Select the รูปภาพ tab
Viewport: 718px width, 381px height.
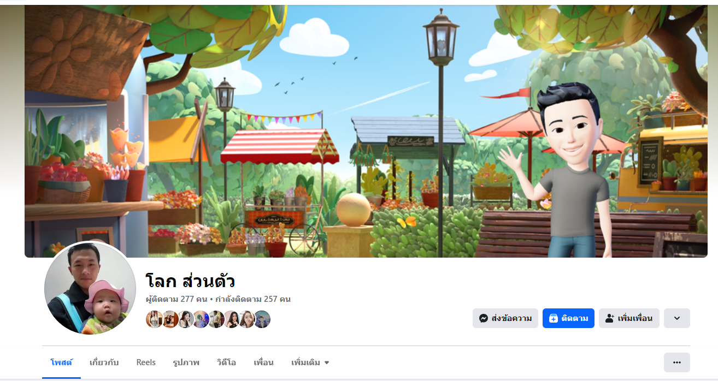(x=186, y=362)
